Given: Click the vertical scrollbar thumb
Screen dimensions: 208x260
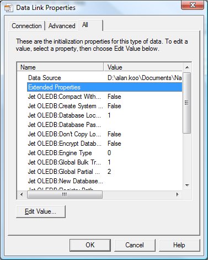Looking at the screenshot, I should (x=187, y=103).
